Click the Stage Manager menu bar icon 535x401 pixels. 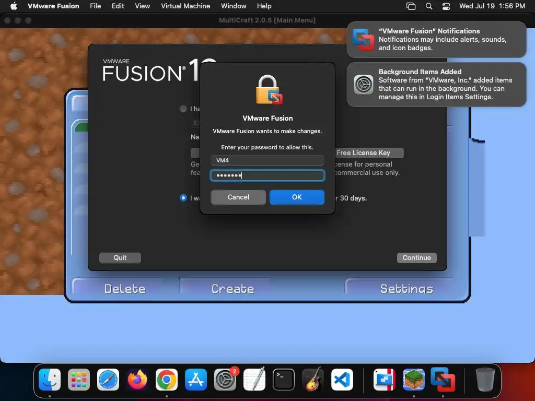(411, 6)
